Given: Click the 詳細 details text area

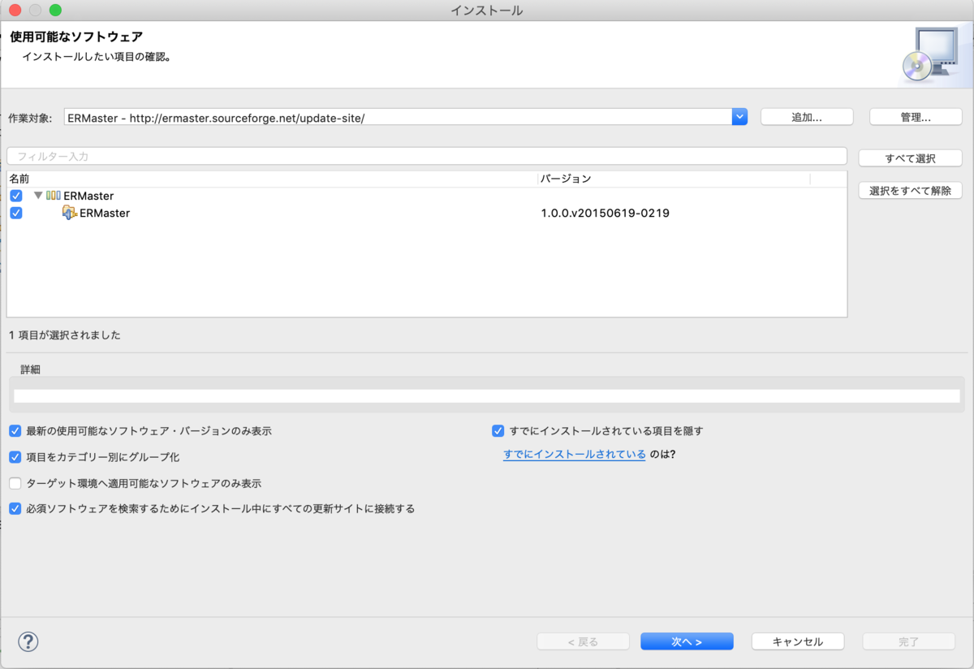Looking at the screenshot, I should click(x=487, y=396).
